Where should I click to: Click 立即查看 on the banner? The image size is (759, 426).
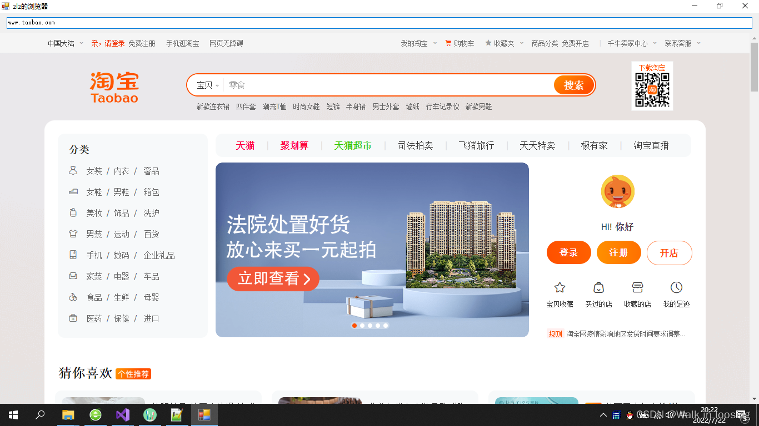tap(273, 278)
